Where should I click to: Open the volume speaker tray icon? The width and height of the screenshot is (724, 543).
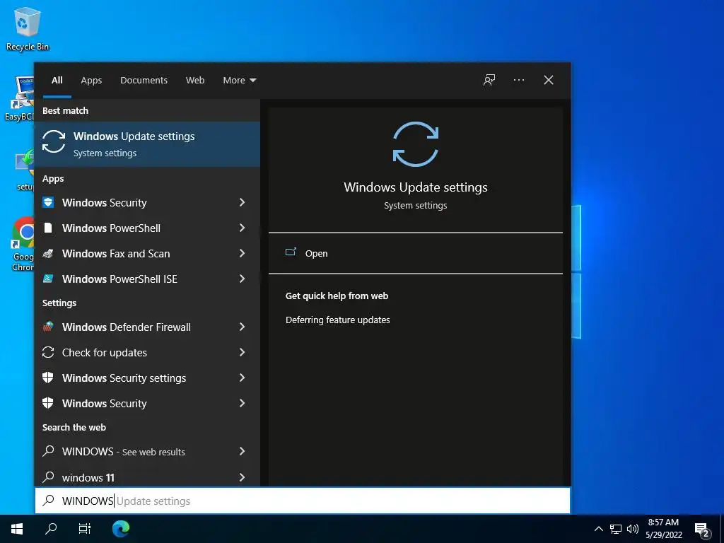pos(632,529)
